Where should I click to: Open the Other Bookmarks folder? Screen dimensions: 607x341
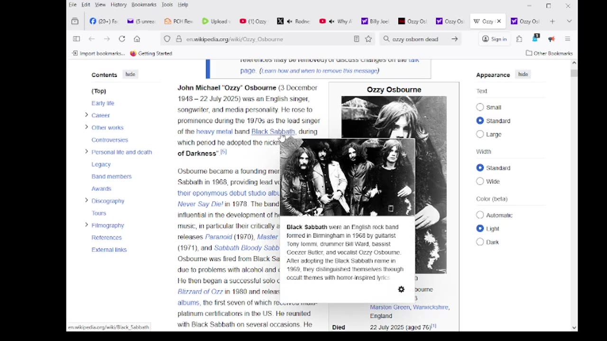(x=549, y=53)
